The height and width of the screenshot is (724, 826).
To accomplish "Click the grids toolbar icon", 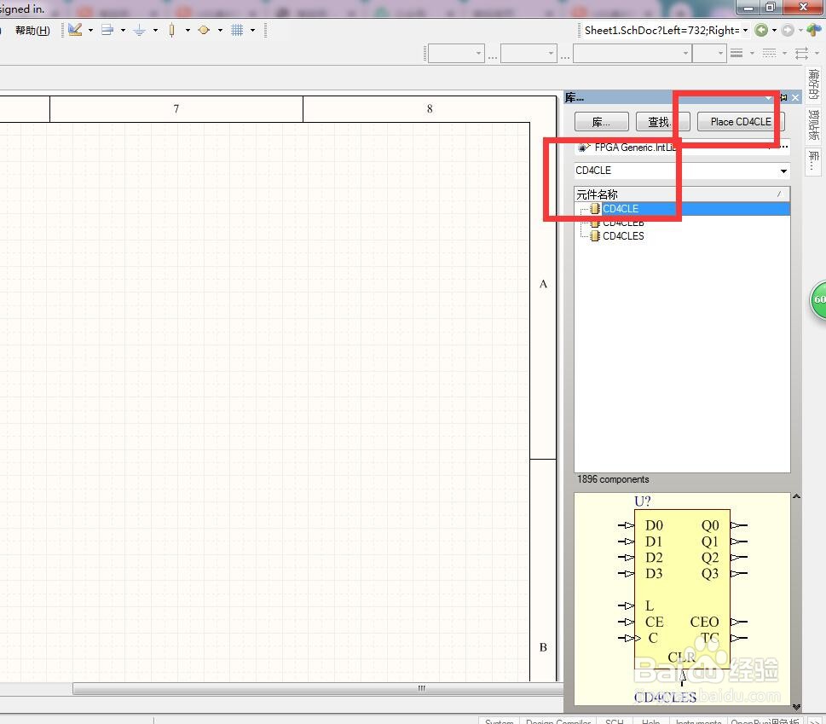I will pyautogui.click(x=237, y=30).
